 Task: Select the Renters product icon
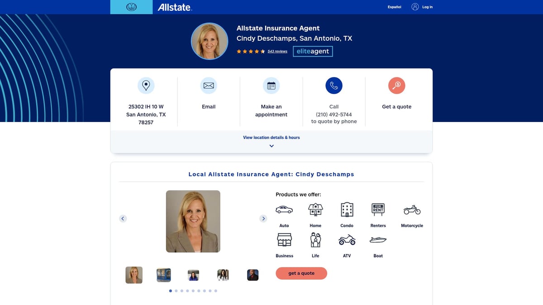(377, 209)
